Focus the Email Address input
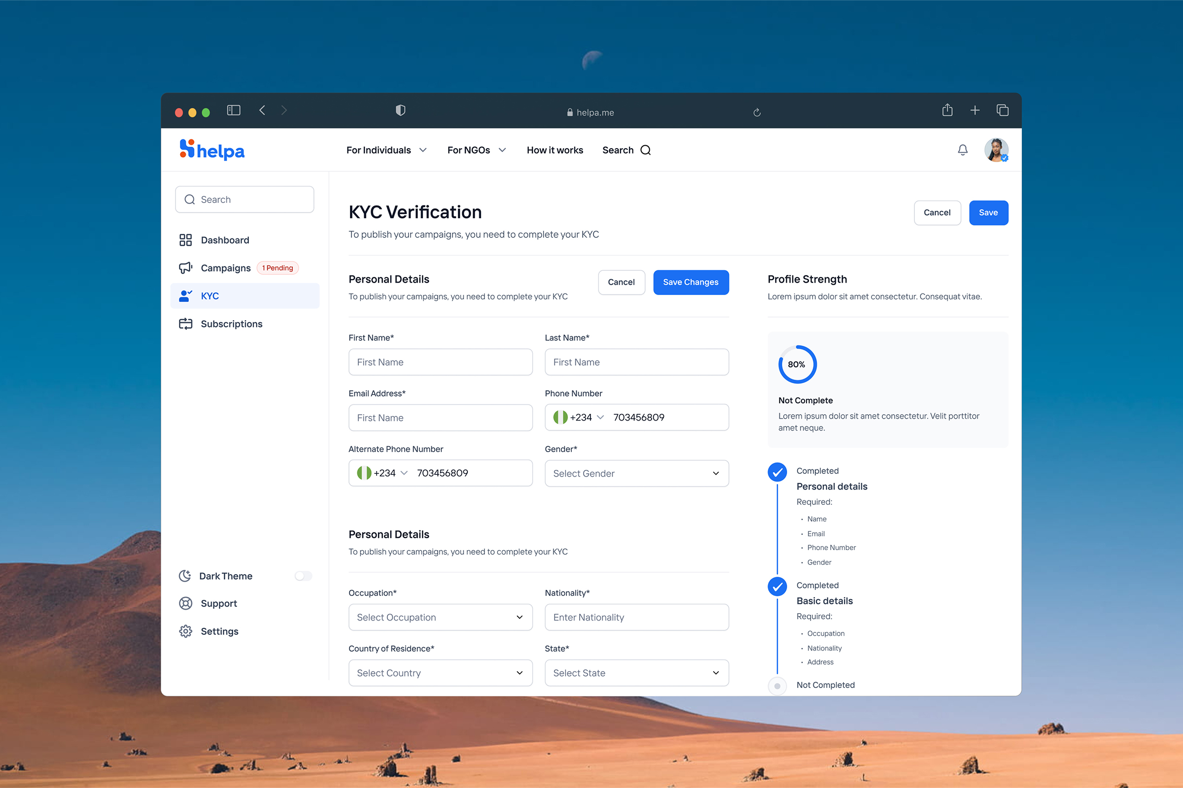Image resolution: width=1183 pixels, height=788 pixels. click(441, 418)
